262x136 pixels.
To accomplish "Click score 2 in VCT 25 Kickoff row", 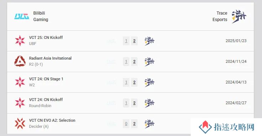I will click(134, 41).
